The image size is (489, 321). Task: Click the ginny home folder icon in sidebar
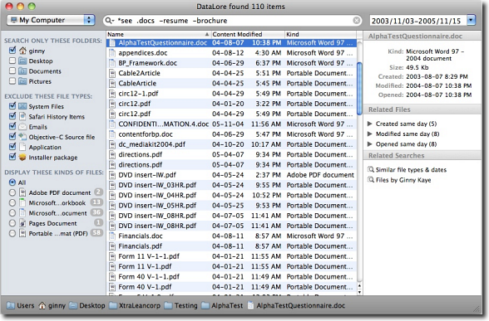tap(22, 51)
